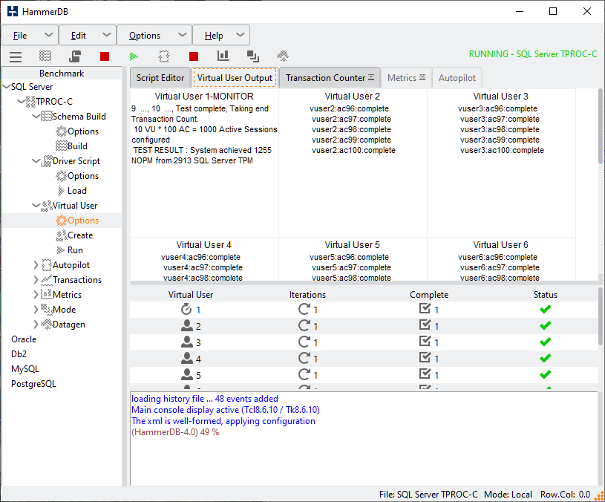Select PostgreSQL in the benchmark list

(x=33, y=384)
